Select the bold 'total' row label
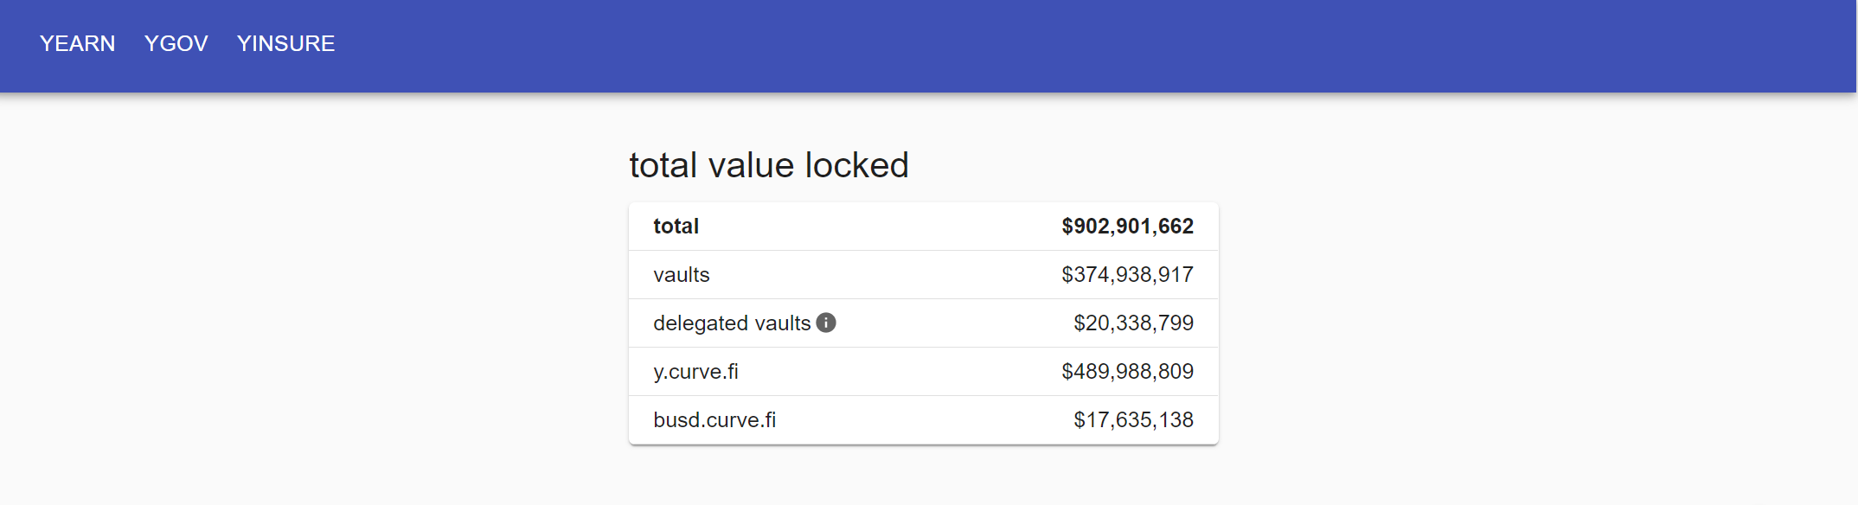 (x=676, y=227)
